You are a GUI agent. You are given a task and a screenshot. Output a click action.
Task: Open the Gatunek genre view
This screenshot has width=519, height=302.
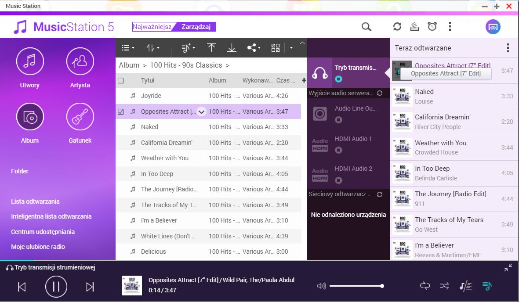pos(80,117)
